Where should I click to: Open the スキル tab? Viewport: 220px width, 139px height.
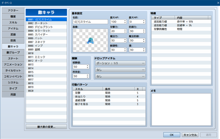coord(13,22)
